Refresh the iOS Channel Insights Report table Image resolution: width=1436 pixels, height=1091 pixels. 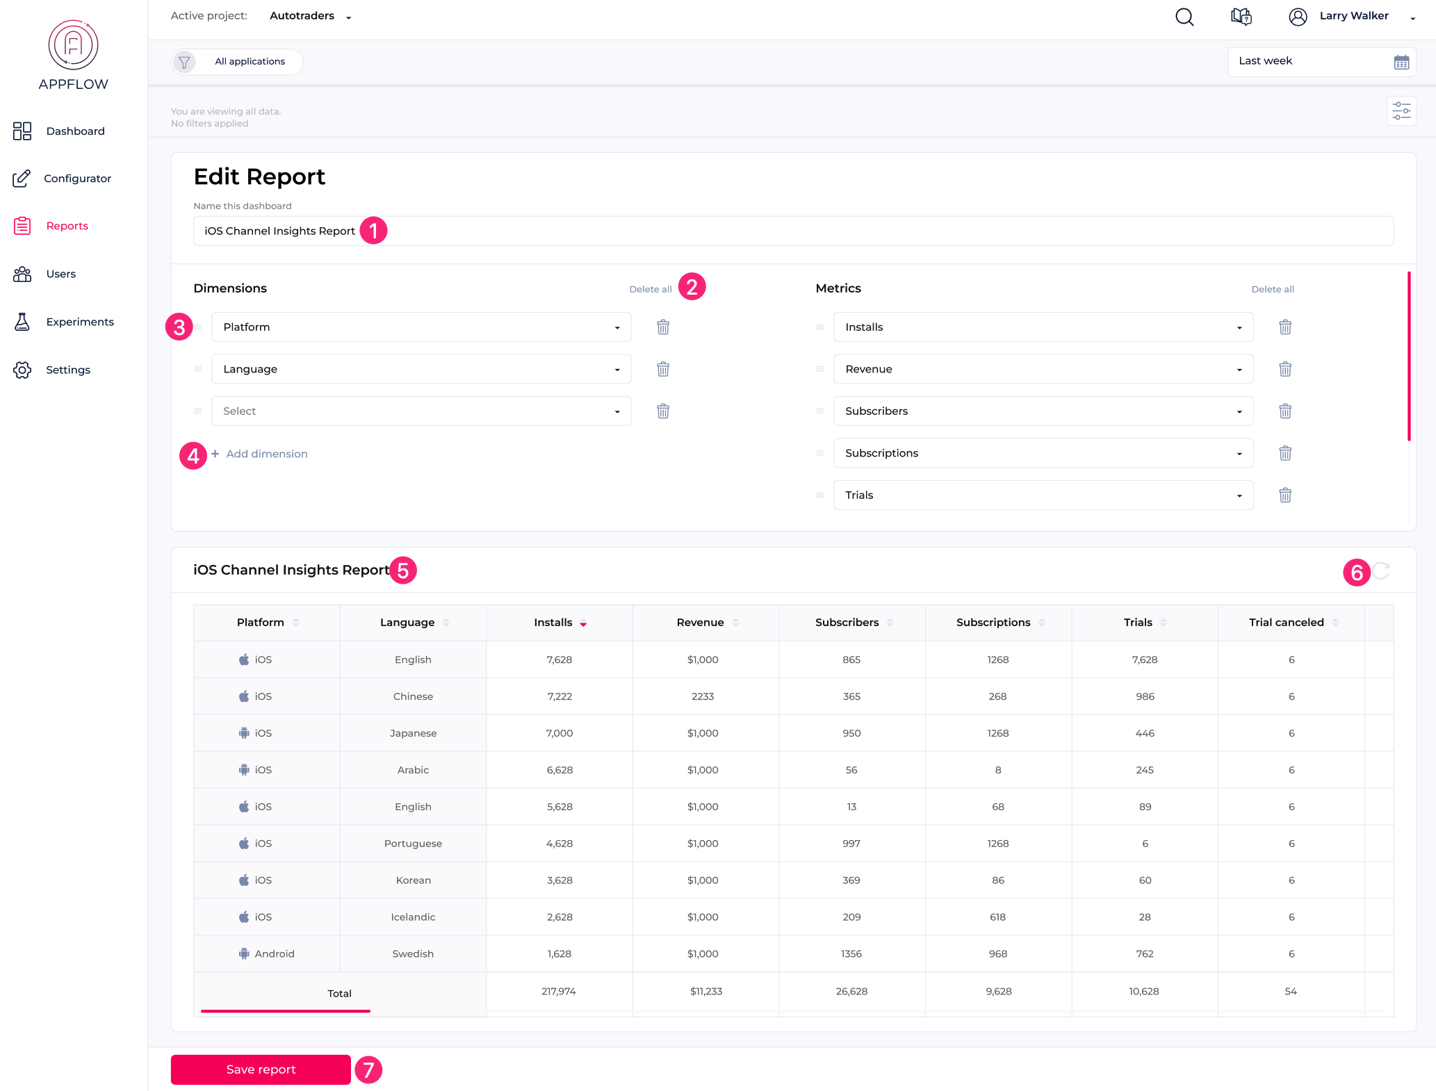pyautogui.click(x=1381, y=571)
